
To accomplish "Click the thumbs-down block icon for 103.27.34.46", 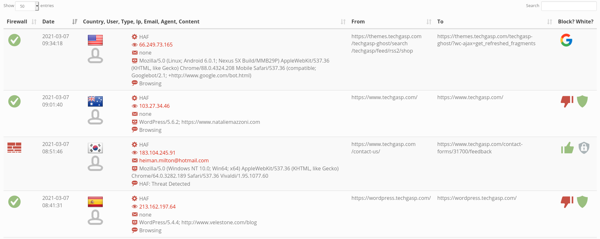I will pos(567,101).
